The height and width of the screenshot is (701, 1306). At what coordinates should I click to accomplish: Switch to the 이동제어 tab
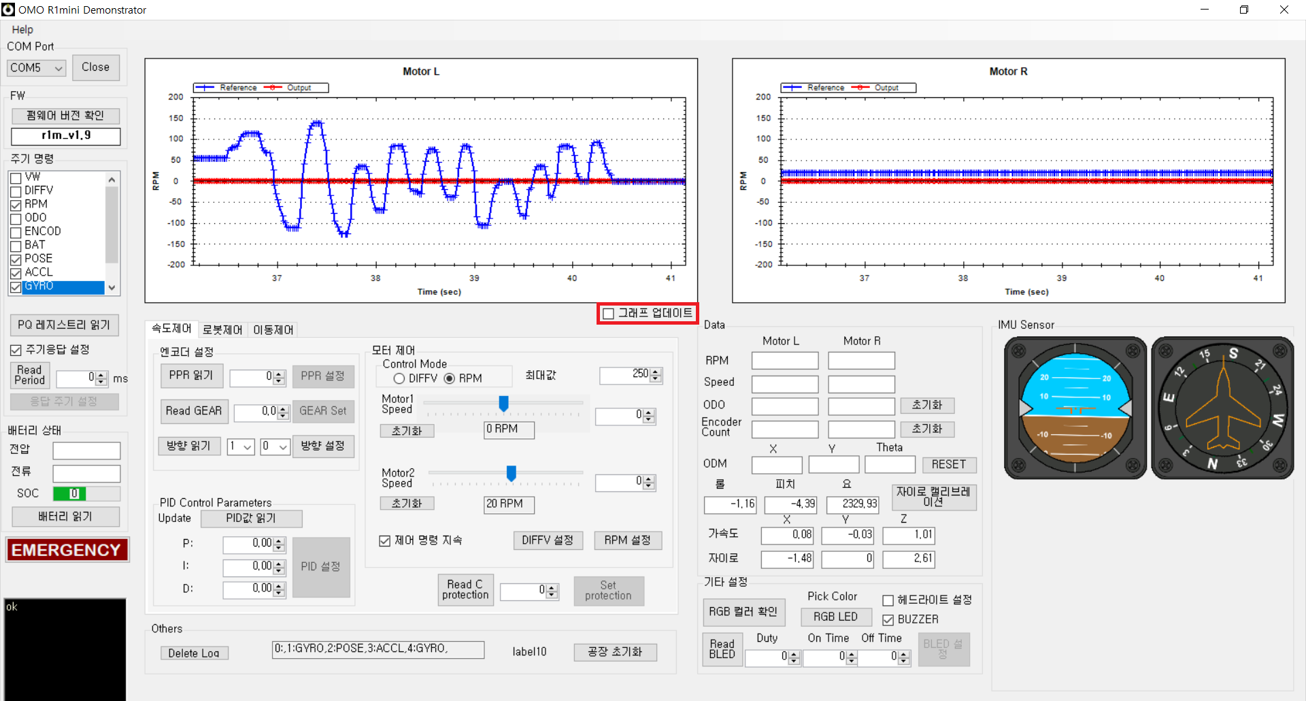point(273,330)
